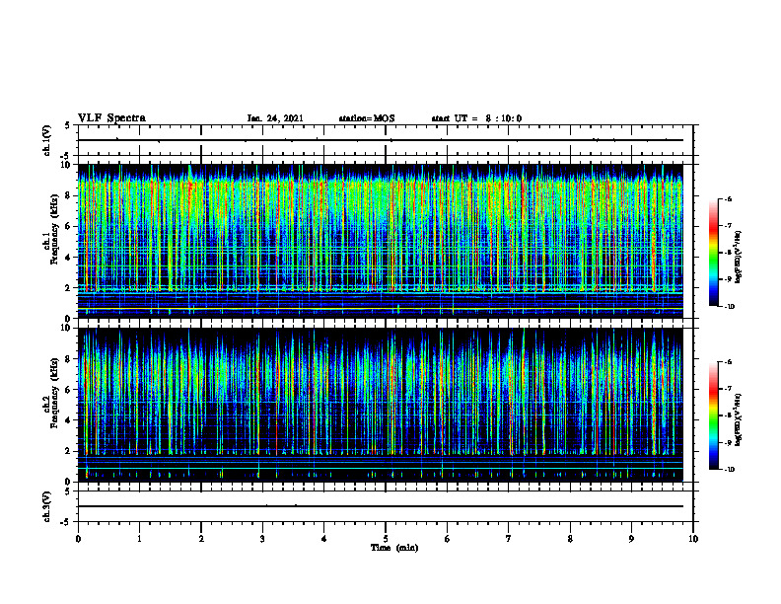Screen dimensions: 781x604
Task: Click inside the ch.2 spectrogram panel
Action: 380,405
